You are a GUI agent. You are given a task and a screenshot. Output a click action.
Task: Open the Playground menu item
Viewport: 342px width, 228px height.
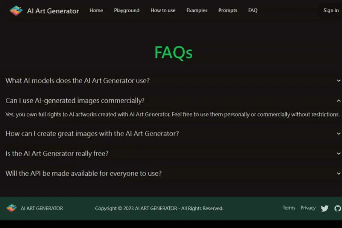(x=127, y=10)
